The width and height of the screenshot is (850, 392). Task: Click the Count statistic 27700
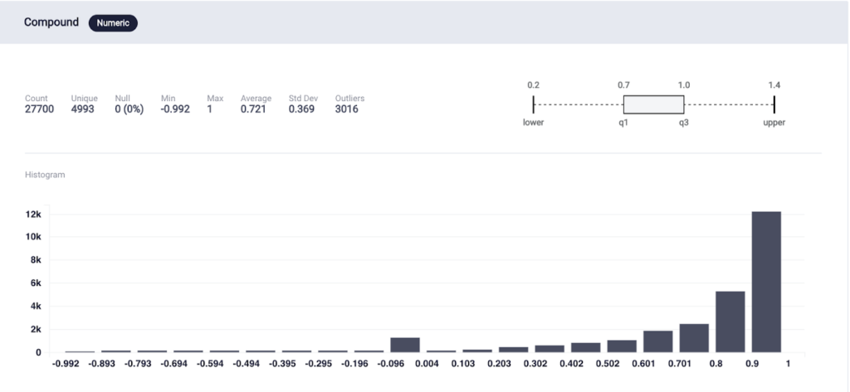[40, 109]
